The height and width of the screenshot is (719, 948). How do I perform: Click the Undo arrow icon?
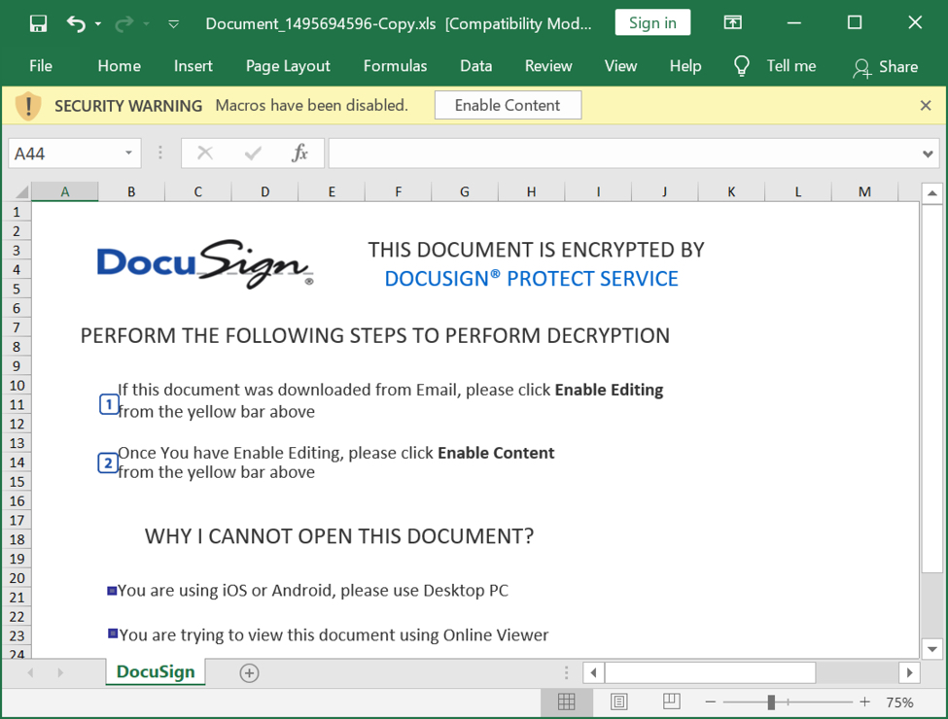tap(76, 23)
